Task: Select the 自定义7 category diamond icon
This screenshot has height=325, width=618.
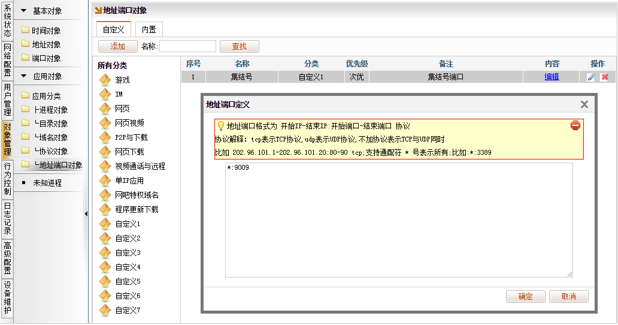Action: (x=105, y=311)
